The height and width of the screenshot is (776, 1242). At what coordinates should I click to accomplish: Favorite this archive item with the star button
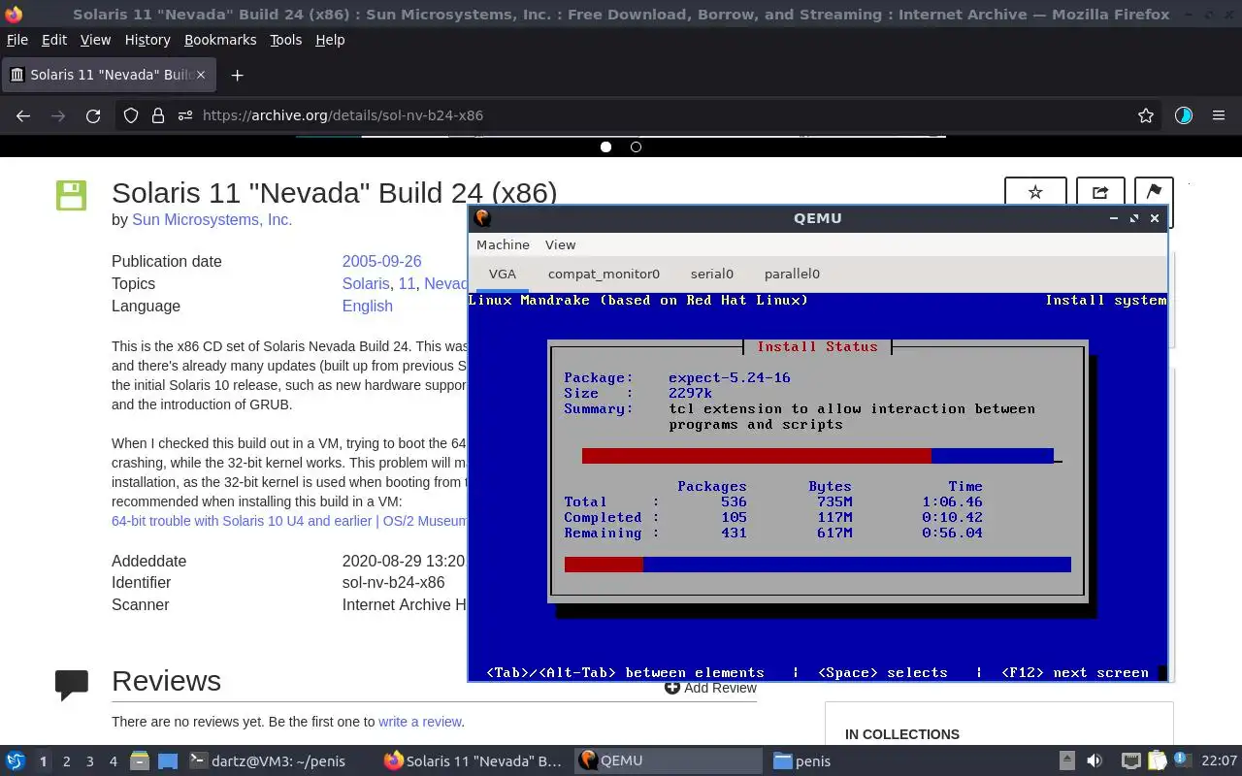[x=1035, y=192]
